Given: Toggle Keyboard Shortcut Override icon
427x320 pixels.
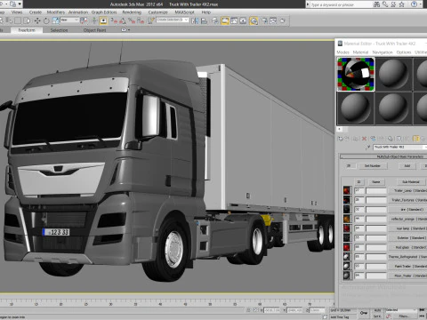Looking at the screenshot, I should tap(103, 20).
